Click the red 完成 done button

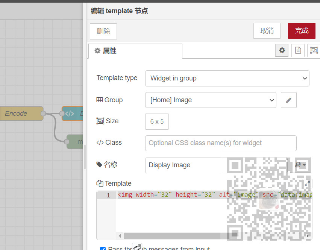302,31
